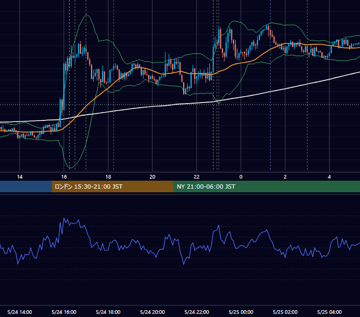Click hour label 0 on upper axis
Screen dimensions: 360x317
[241, 177]
